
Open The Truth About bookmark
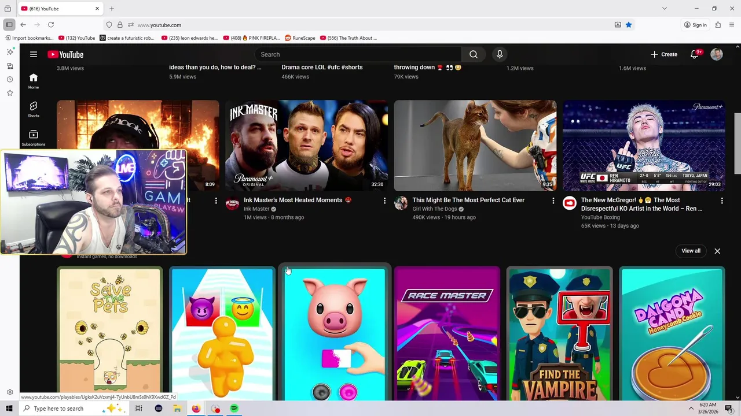(348, 38)
